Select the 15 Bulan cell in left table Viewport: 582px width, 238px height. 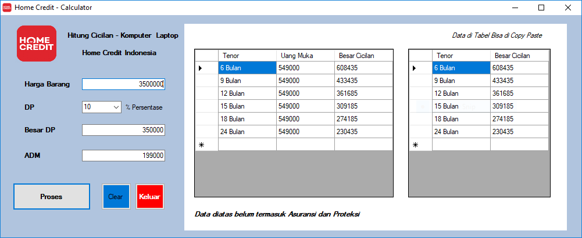(247, 106)
